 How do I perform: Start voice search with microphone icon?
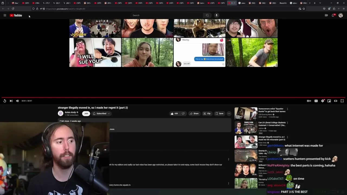click(216, 15)
